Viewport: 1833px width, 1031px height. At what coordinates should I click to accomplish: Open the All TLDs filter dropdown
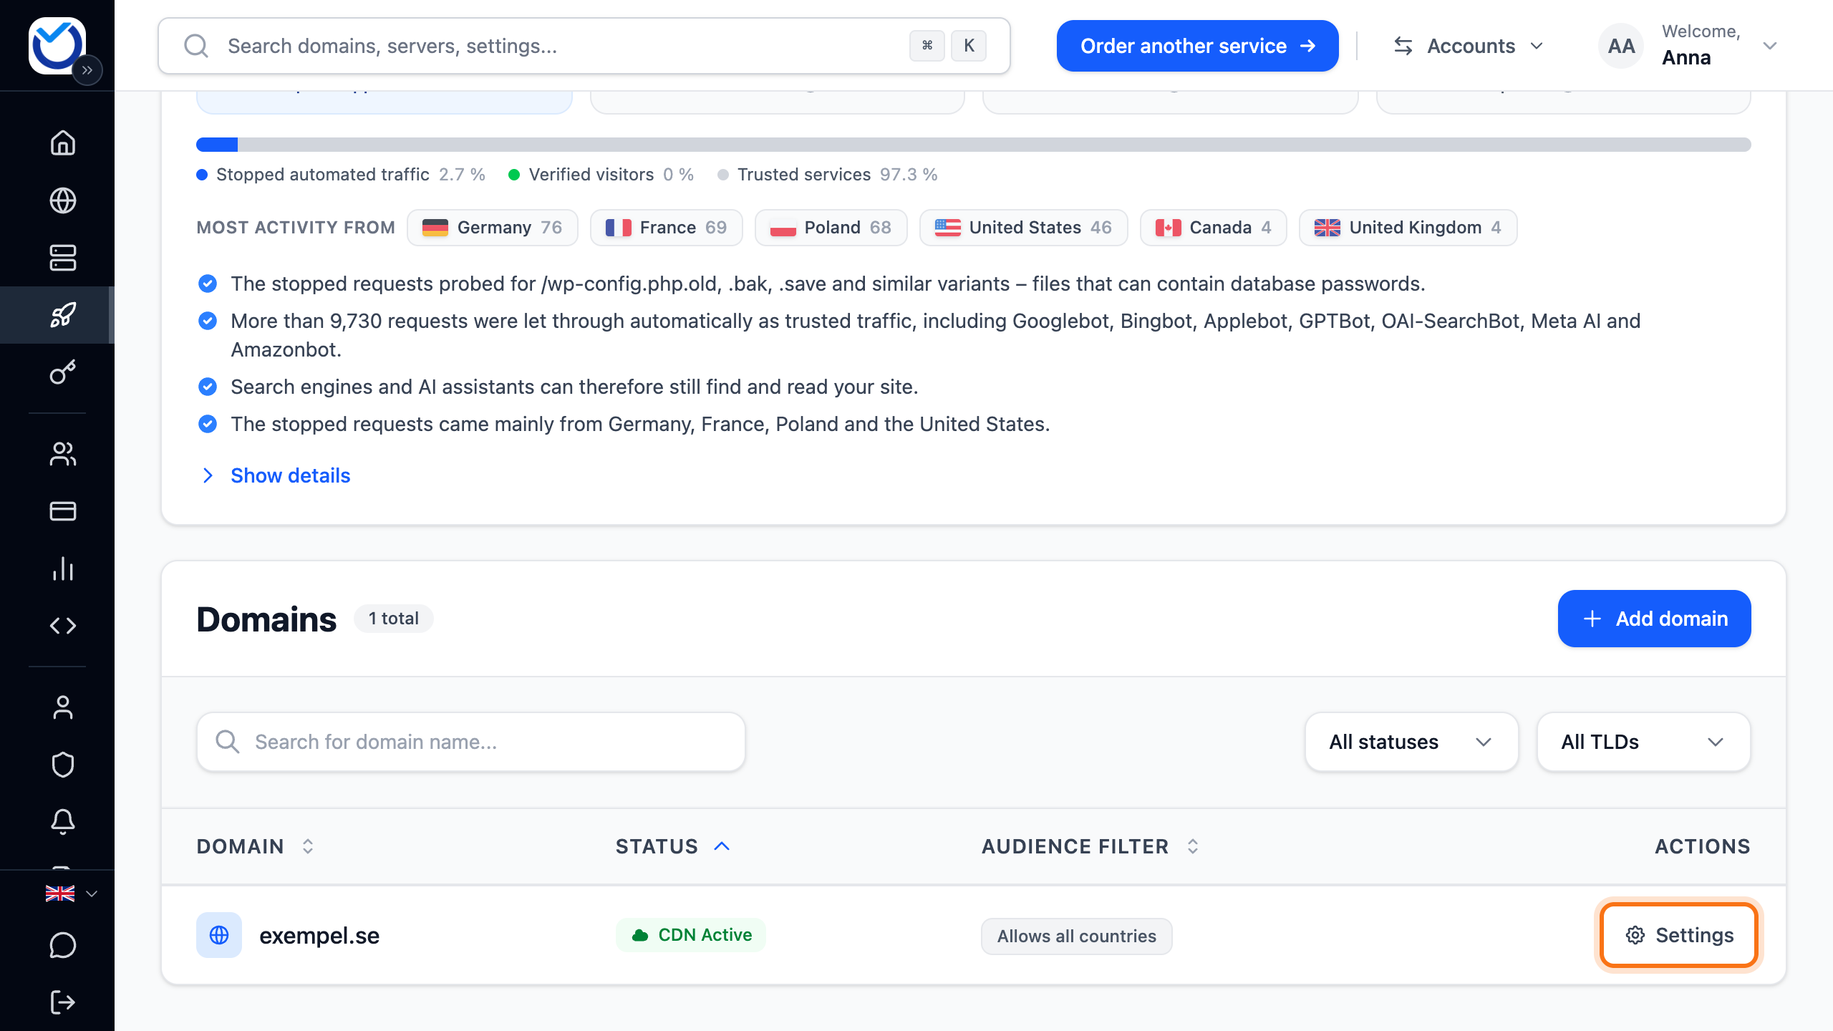tap(1643, 742)
